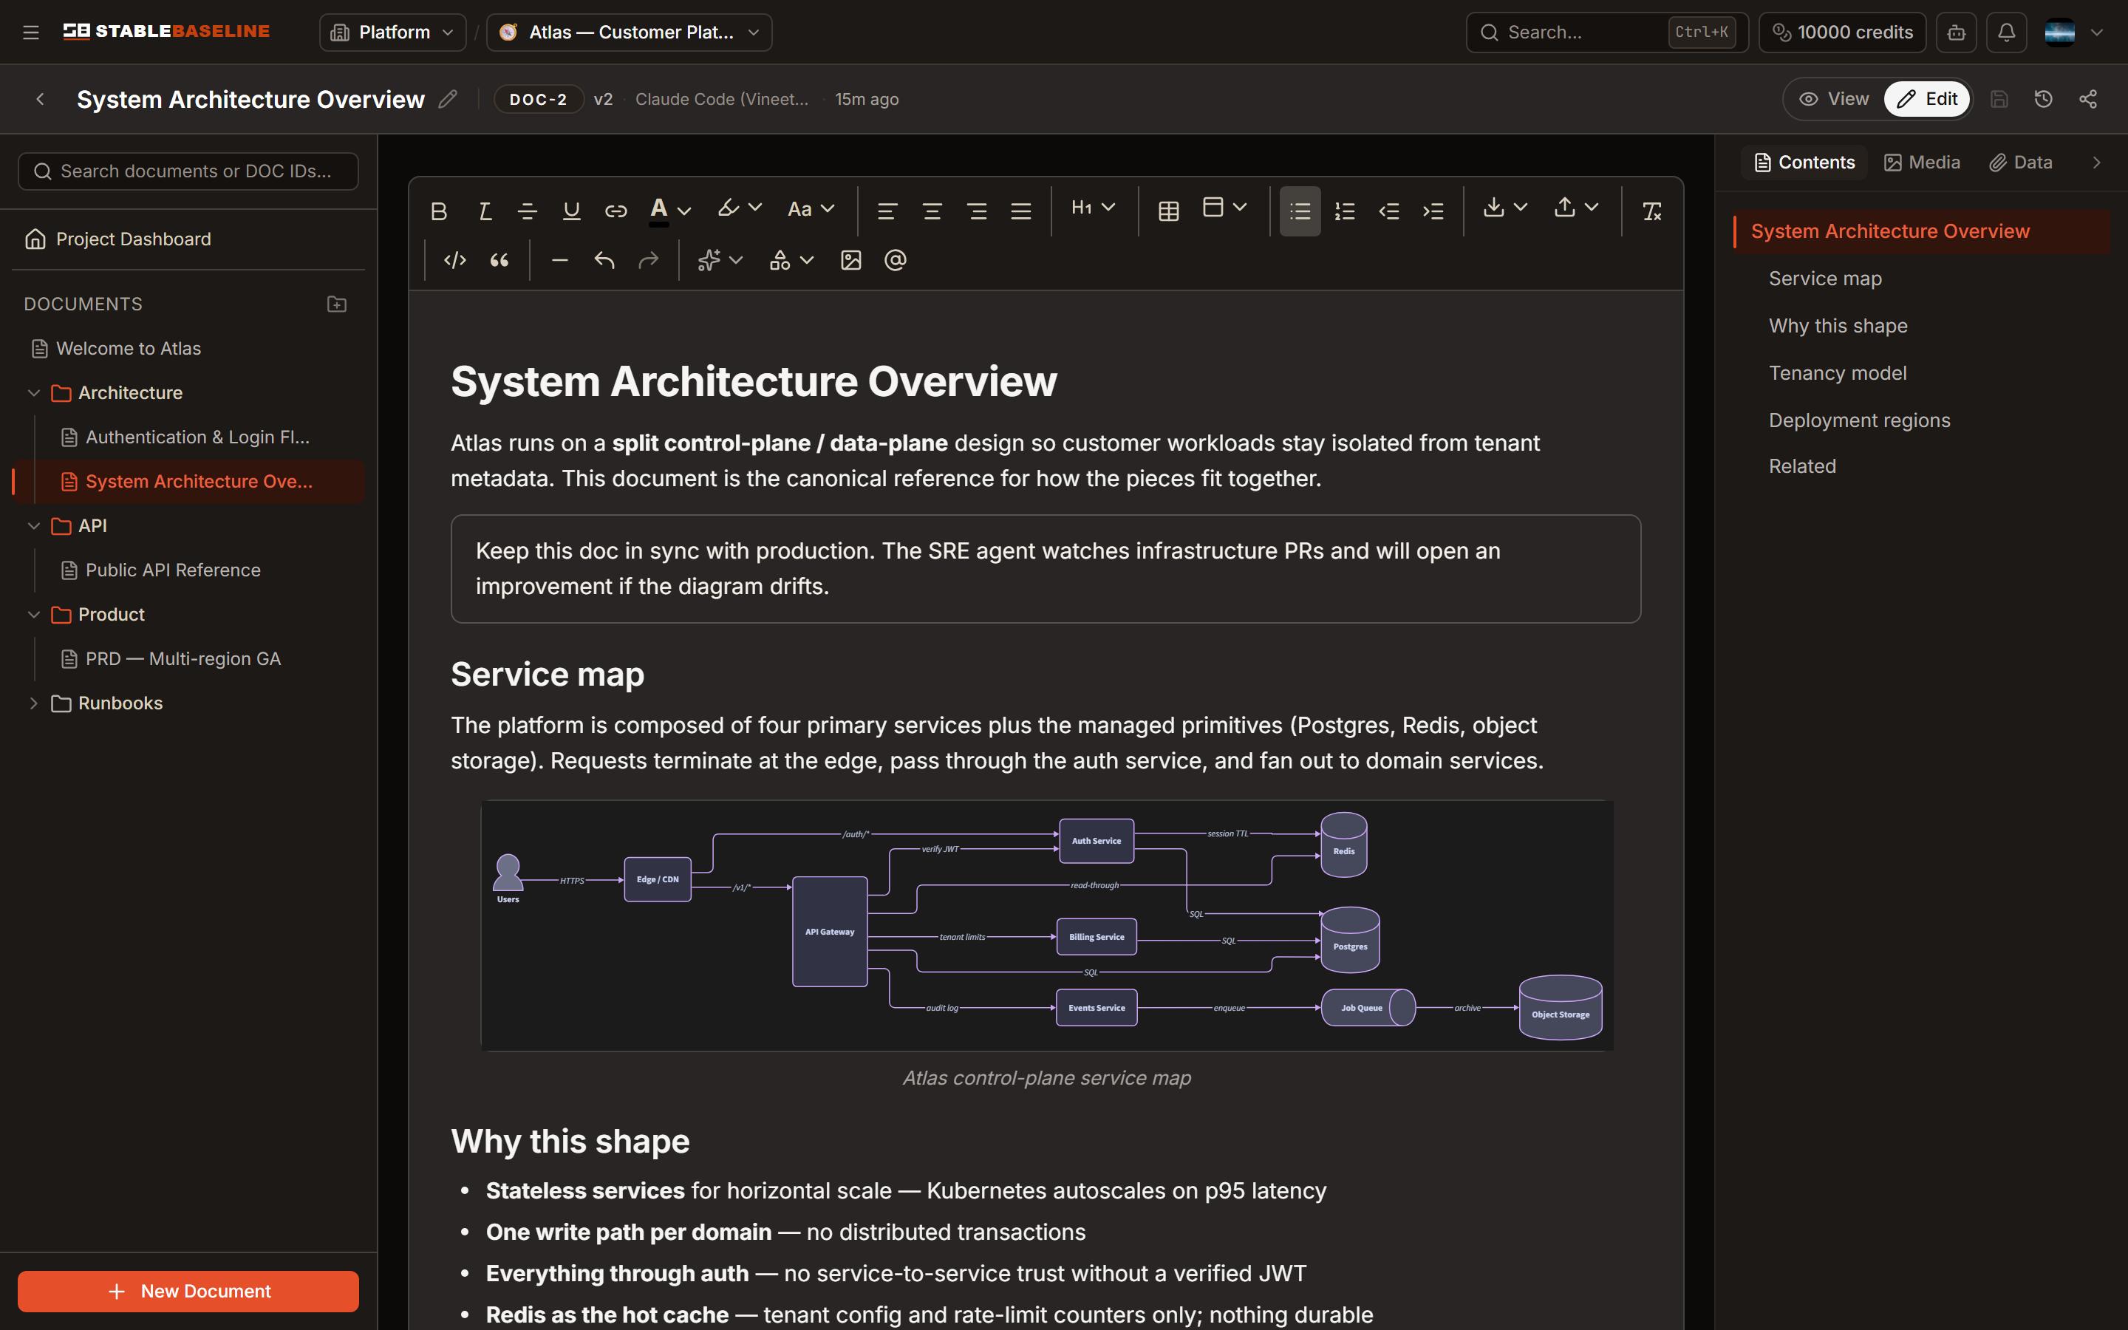Viewport: 2128px width, 1330px height.
Task: Center align text
Action: 932,211
